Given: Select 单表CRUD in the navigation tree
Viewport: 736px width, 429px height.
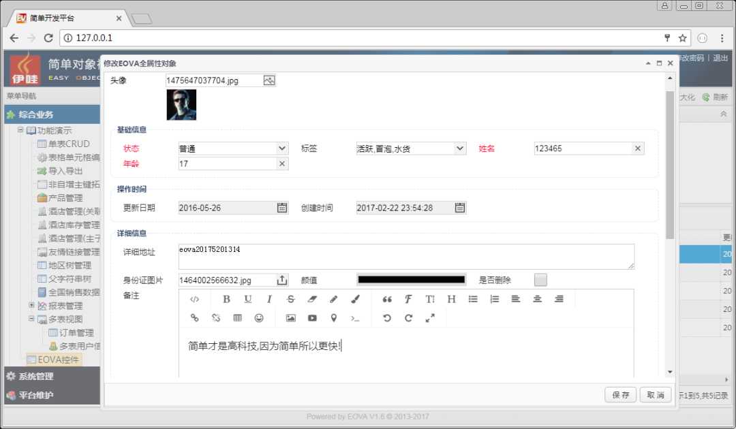Looking at the screenshot, I should (x=68, y=144).
